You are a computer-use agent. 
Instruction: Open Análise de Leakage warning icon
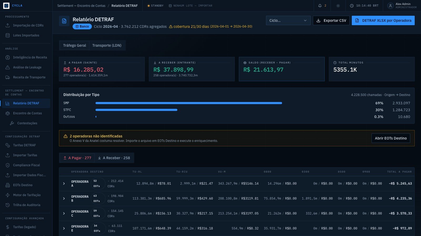click(8, 67)
